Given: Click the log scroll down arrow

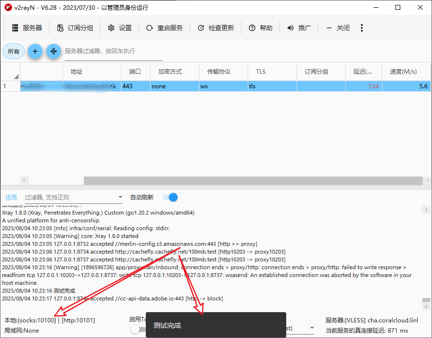Looking at the screenshot, I should (426, 306).
